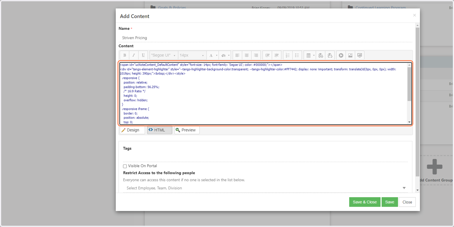Align text left
The image size is (454, 227).
coord(237,56)
